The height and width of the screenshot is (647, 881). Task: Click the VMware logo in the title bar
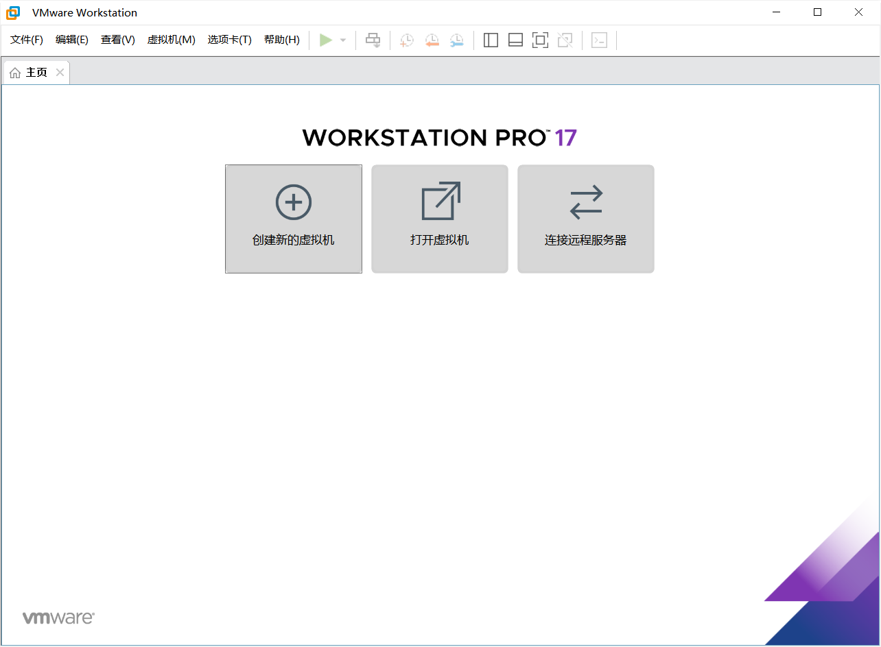point(13,12)
